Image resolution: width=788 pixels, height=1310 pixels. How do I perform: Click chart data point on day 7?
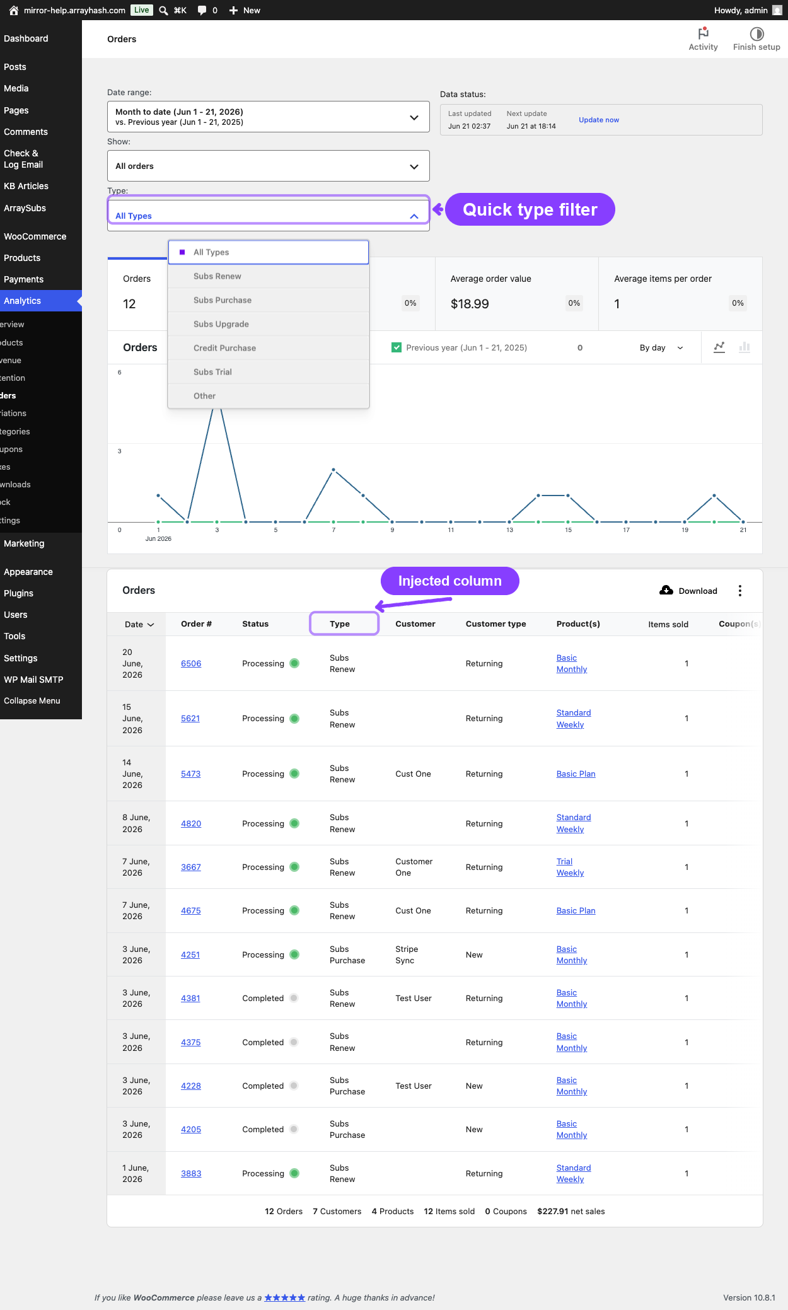coord(333,470)
